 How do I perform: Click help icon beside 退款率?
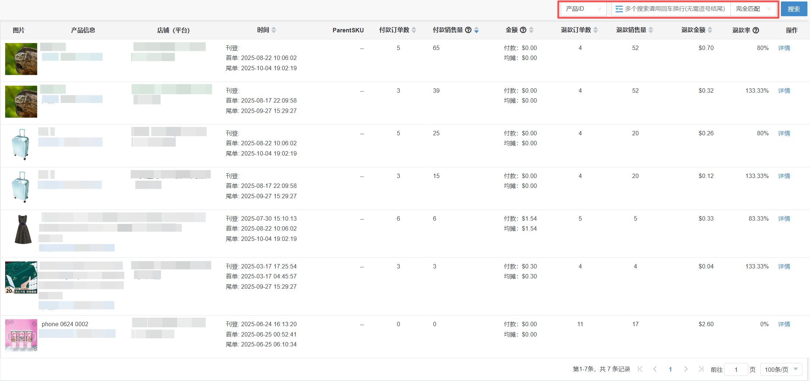coord(756,31)
